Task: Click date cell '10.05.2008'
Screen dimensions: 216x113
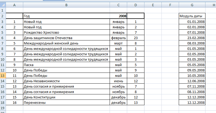Action: [x=192, y=76]
